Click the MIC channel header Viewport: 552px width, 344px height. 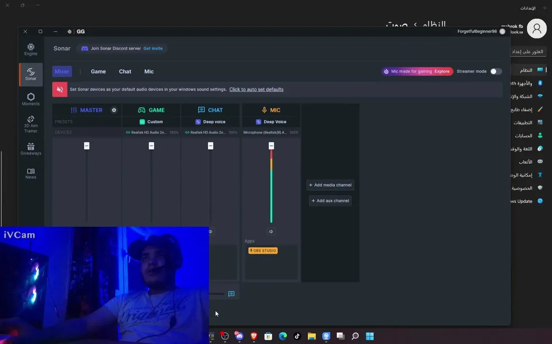click(x=271, y=110)
